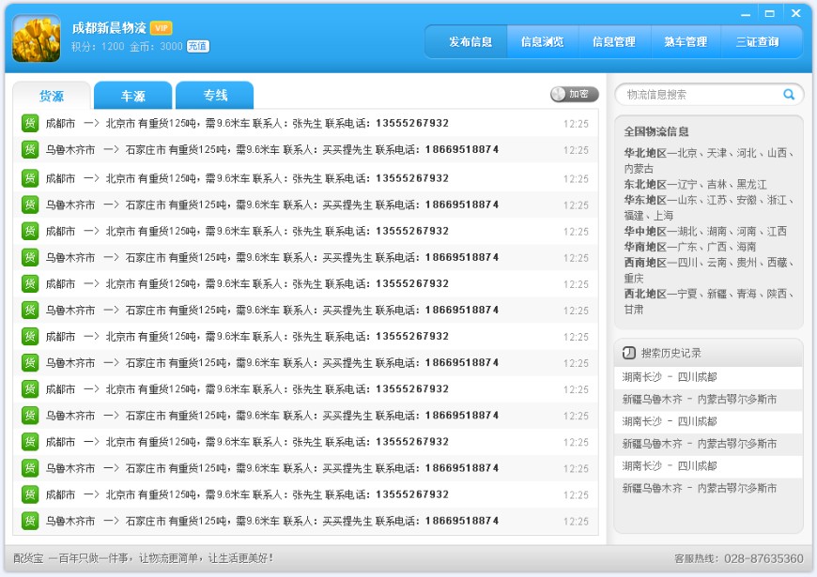Click the 物流信息搜索 search box
This screenshot has width=817, height=577.
pos(700,95)
